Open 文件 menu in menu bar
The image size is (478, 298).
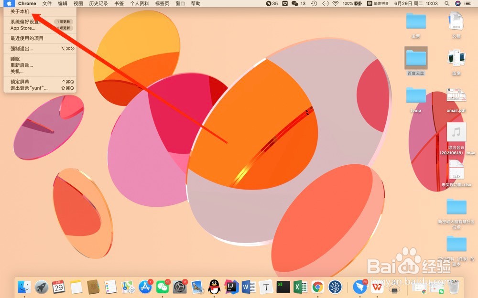pyautogui.click(x=47, y=3)
